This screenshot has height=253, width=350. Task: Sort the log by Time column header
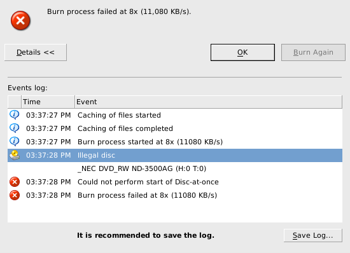[48, 102]
